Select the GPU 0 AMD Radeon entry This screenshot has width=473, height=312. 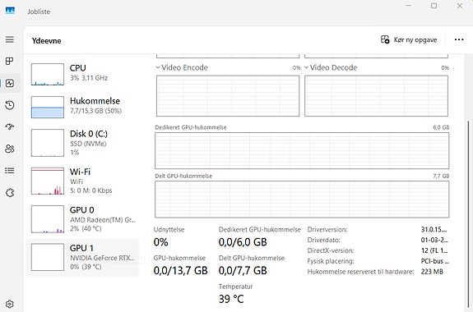point(82,219)
